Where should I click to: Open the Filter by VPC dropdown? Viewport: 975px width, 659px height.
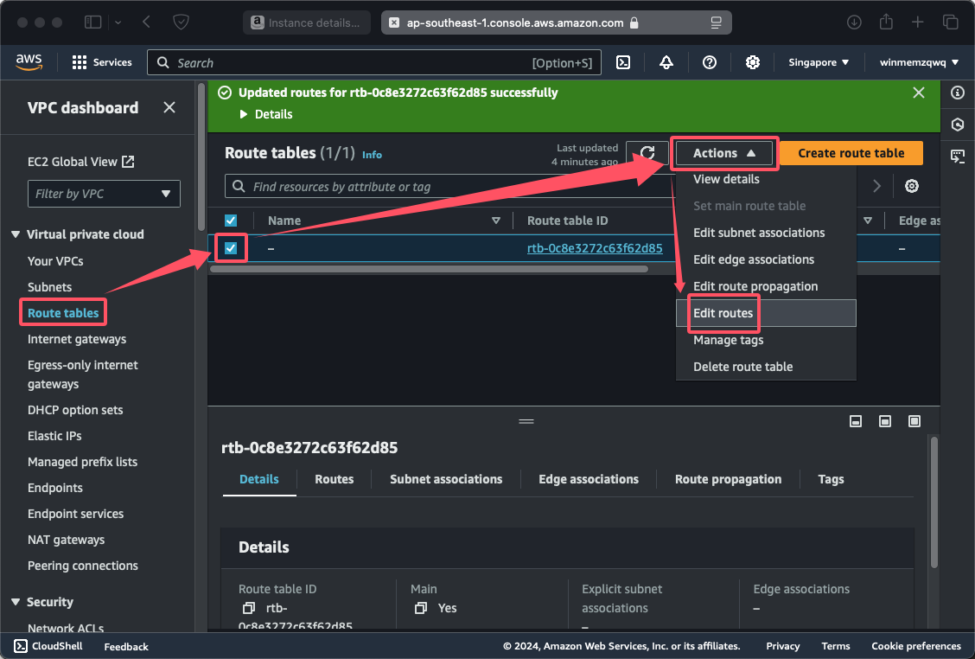(x=104, y=194)
